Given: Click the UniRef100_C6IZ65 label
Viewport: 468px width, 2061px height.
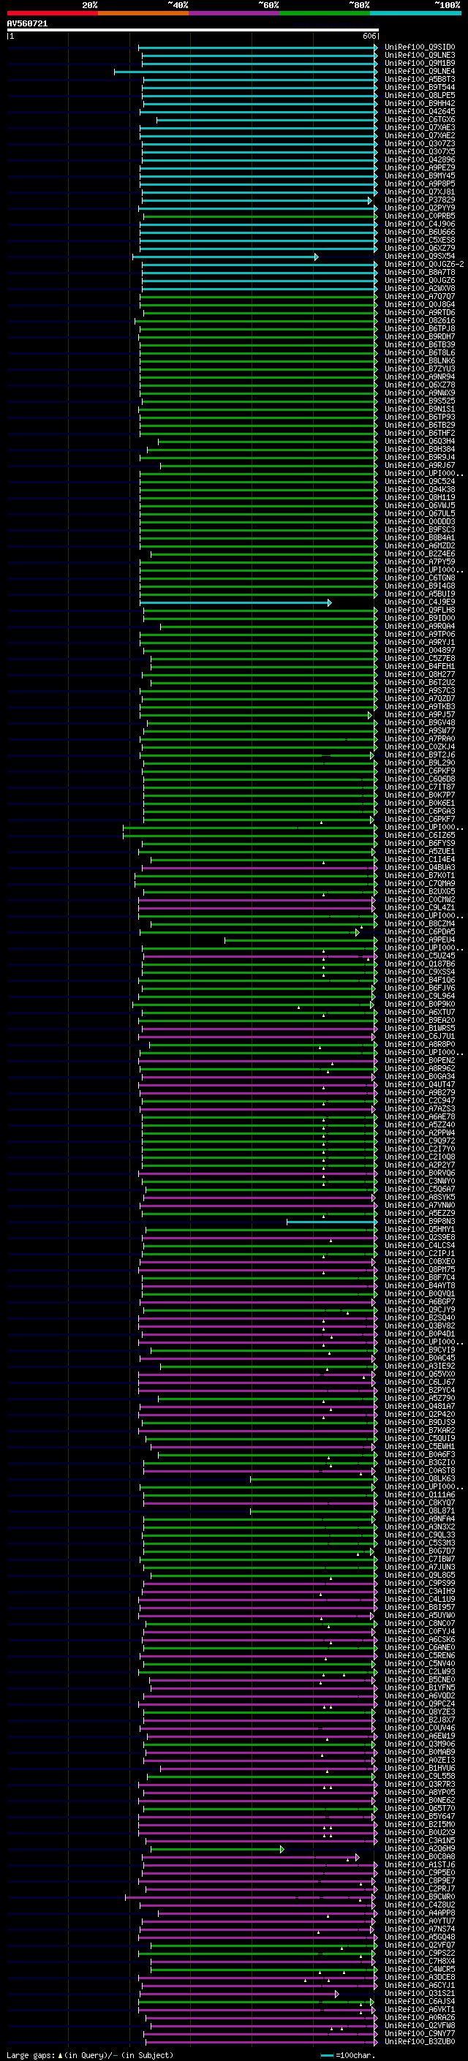Looking at the screenshot, I should [x=419, y=835].
